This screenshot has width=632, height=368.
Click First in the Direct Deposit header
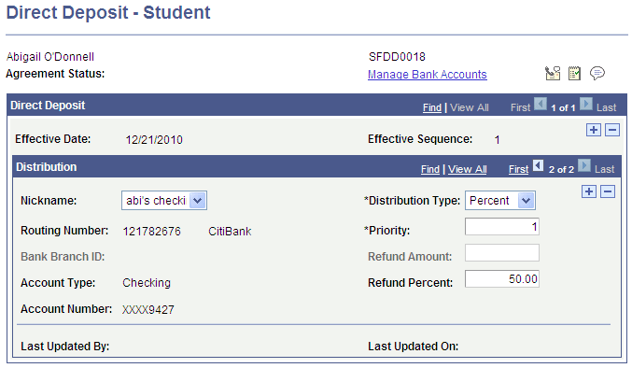[520, 107]
